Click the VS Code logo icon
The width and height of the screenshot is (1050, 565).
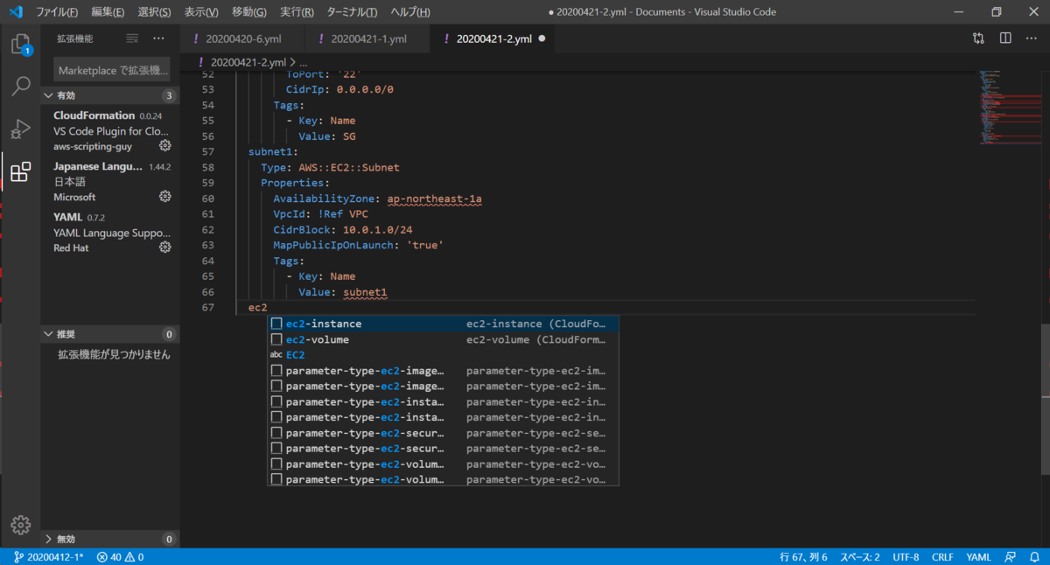point(15,12)
